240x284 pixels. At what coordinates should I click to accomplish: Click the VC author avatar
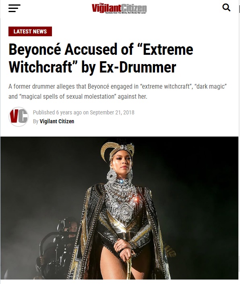tap(19, 117)
